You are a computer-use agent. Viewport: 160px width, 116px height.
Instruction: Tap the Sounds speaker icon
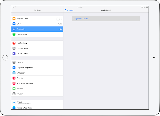click(14, 78)
